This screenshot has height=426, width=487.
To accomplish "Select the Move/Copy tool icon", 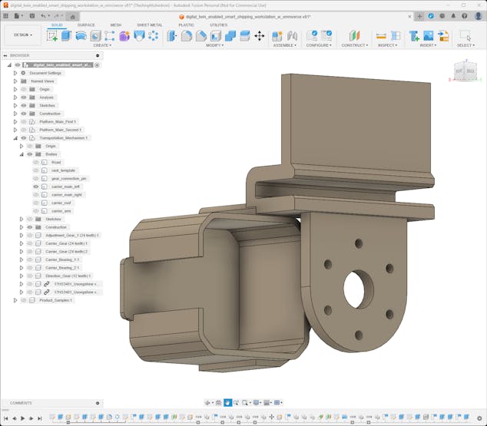I will pos(259,35).
